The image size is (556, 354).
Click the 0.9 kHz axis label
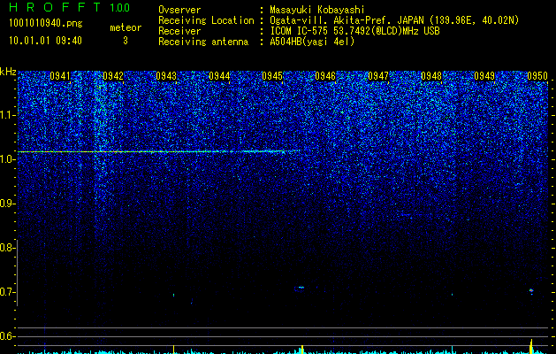click(x=6, y=204)
